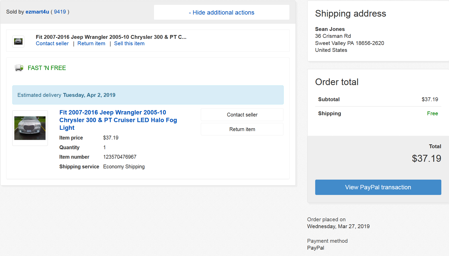Click the delivery truck icon beside FAST 'N FREE
449x256 pixels.
(19, 68)
